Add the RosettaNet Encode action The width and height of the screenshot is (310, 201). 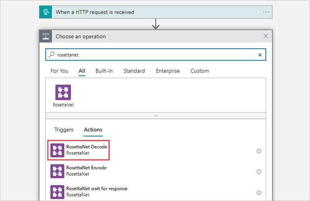[86, 171]
